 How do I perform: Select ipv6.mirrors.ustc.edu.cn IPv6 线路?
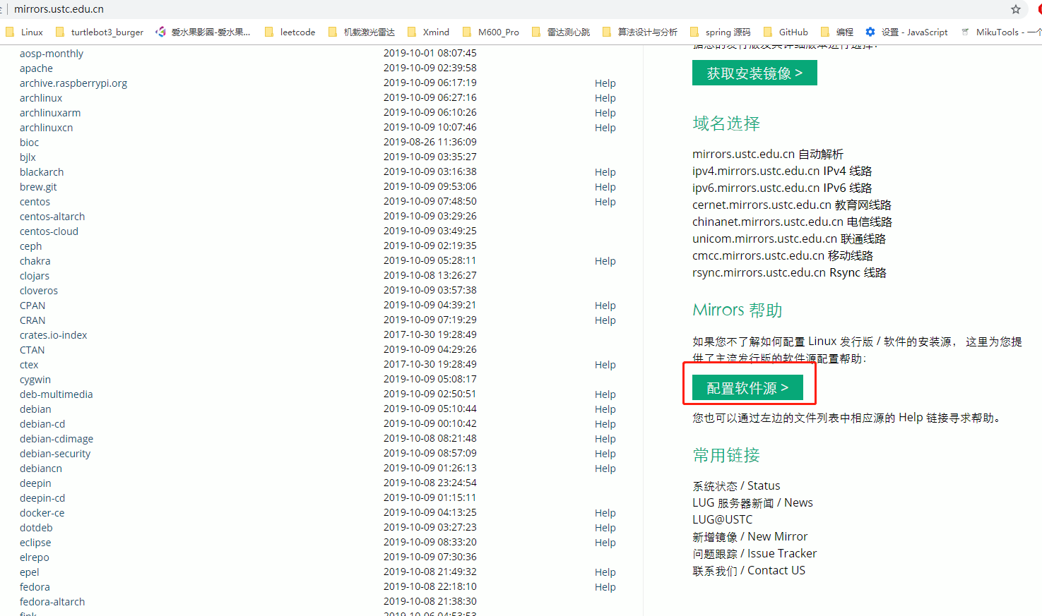coord(782,188)
